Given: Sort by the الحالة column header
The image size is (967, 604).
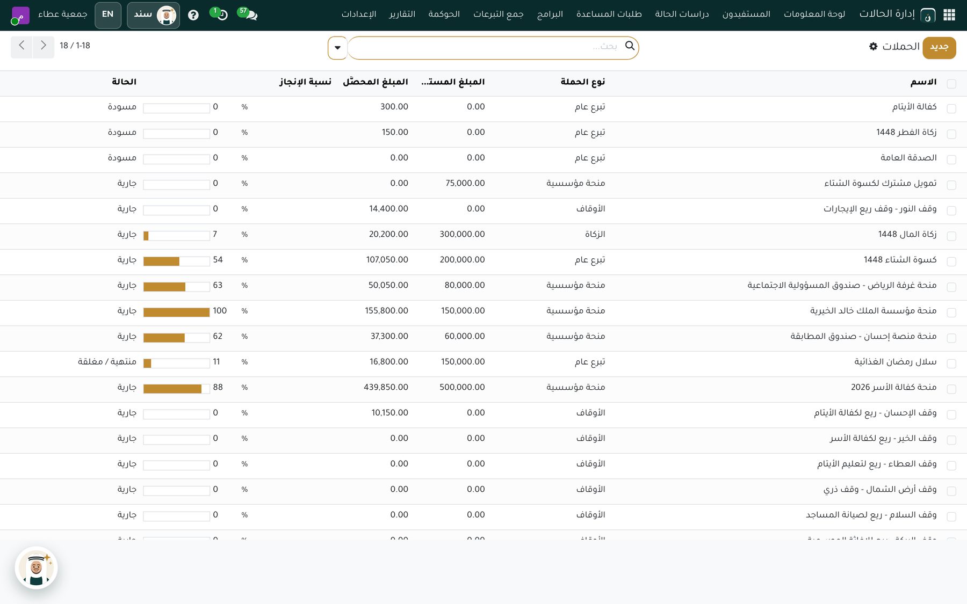Looking at the screenshot, I should [124, 82].
